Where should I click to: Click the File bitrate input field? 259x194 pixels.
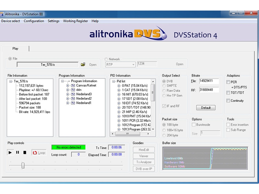tap(209, 81)
